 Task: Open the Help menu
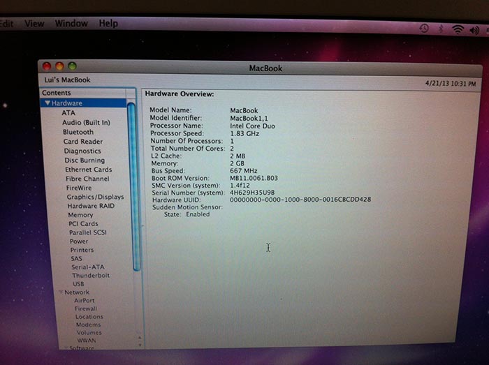click(x=108, y=23)
